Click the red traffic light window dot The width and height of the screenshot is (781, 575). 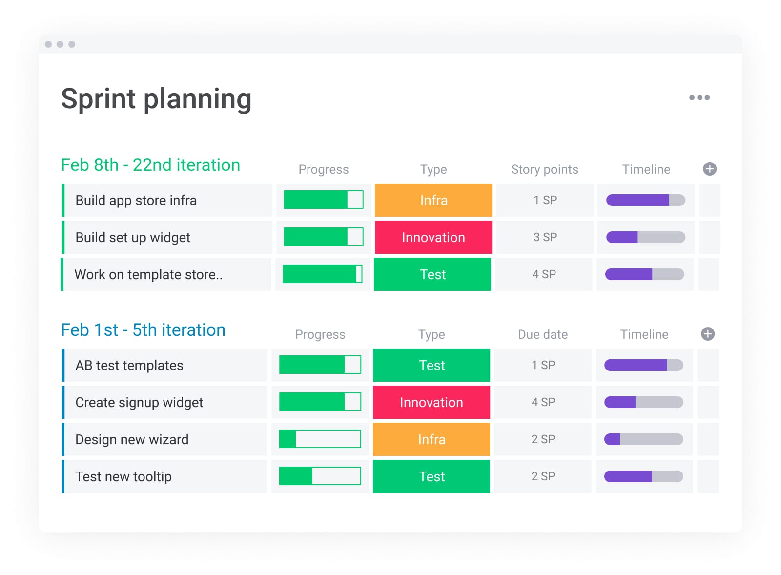(48, 44)
